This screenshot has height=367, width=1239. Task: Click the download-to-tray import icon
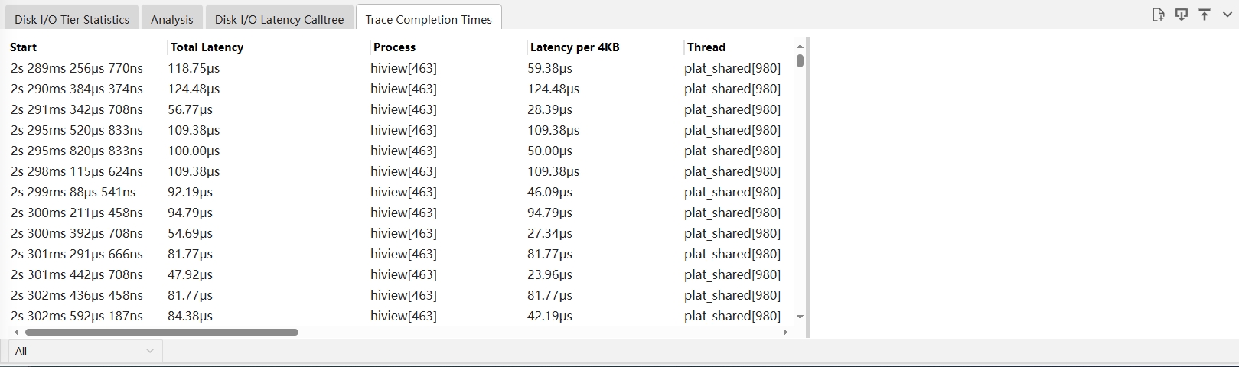pos(1182,15)
